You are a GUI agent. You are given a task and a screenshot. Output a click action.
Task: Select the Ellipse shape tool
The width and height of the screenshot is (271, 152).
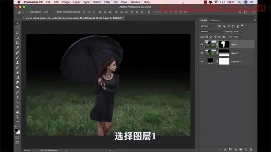(x=17, y=107)
